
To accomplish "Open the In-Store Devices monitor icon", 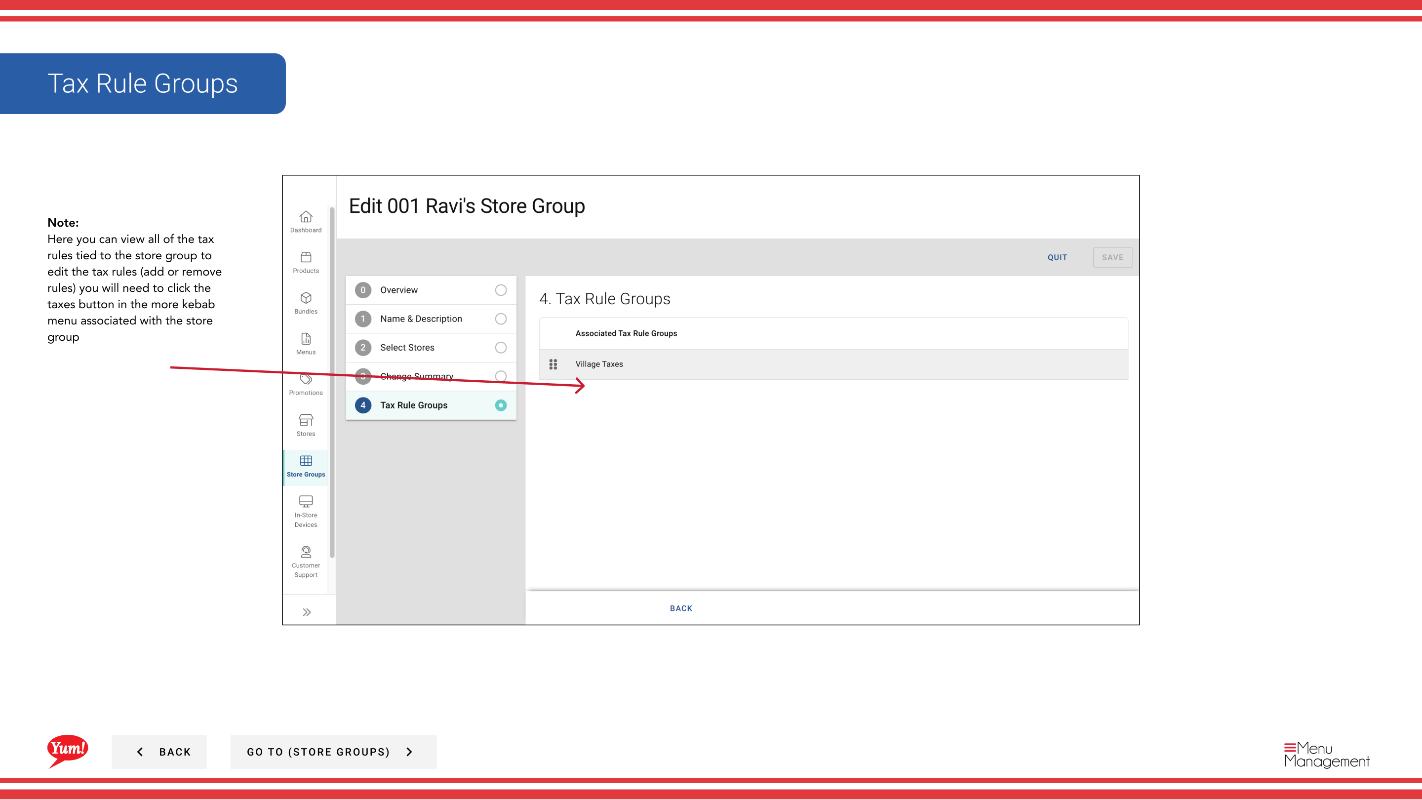I will [306, 501].
